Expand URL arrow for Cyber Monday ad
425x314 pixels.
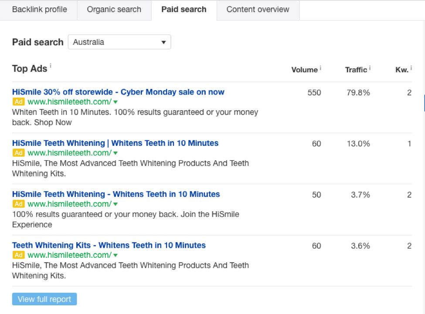[x=116, y=102]
